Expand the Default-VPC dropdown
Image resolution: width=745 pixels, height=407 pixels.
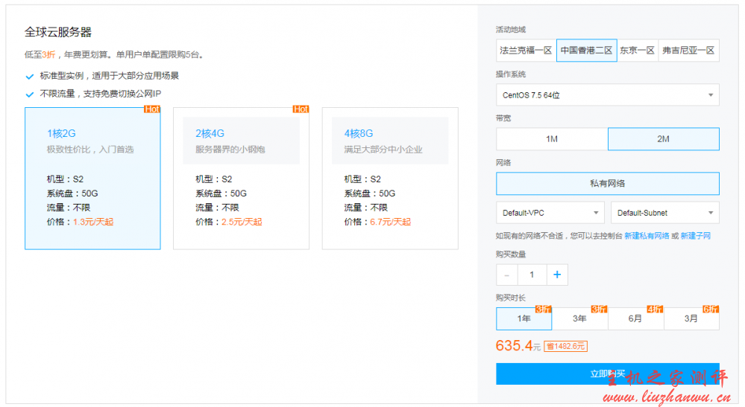coord(550,213)
